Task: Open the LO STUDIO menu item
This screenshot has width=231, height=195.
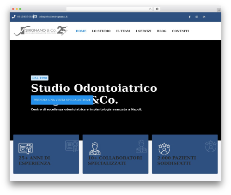Action: [101, 31]
